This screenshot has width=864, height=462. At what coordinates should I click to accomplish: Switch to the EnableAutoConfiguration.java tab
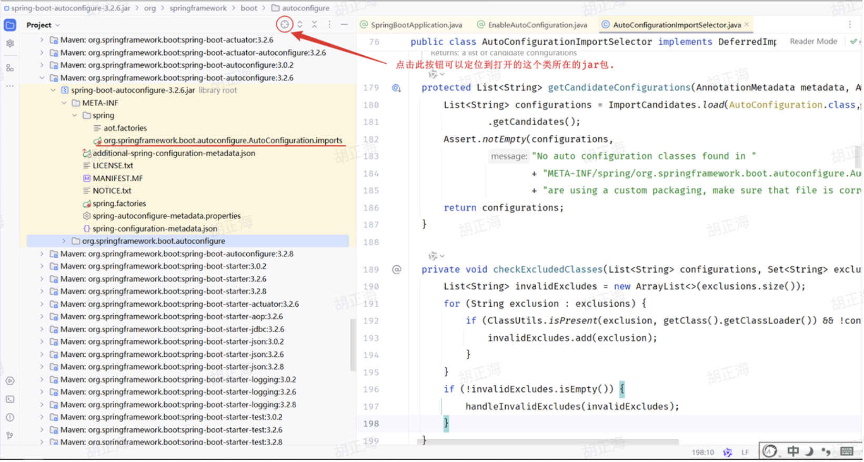click(x=537, y=25)
